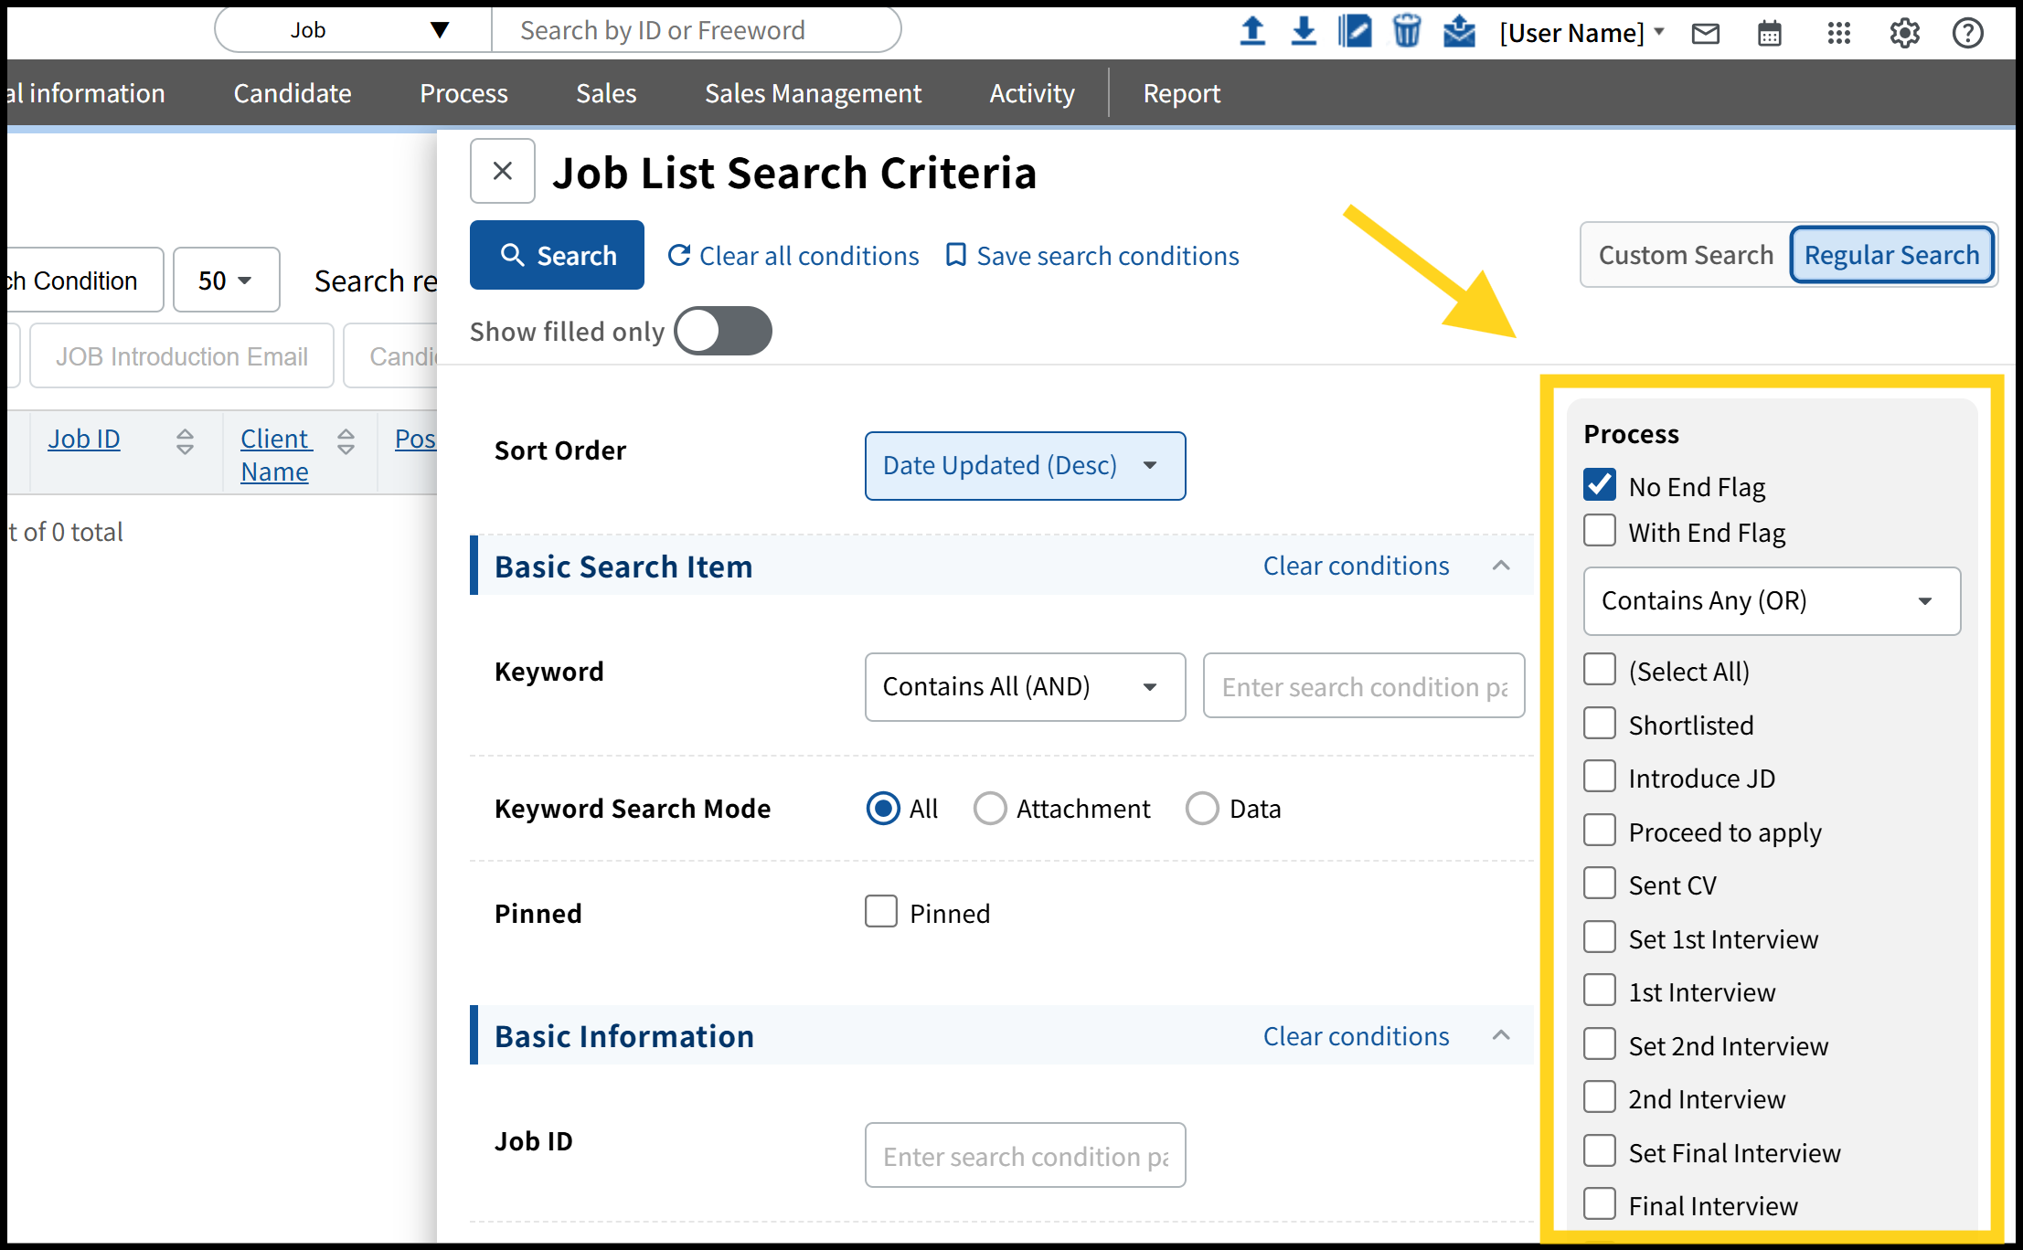
Task: Click the help question mark icon
Action: coord(1967,34)
